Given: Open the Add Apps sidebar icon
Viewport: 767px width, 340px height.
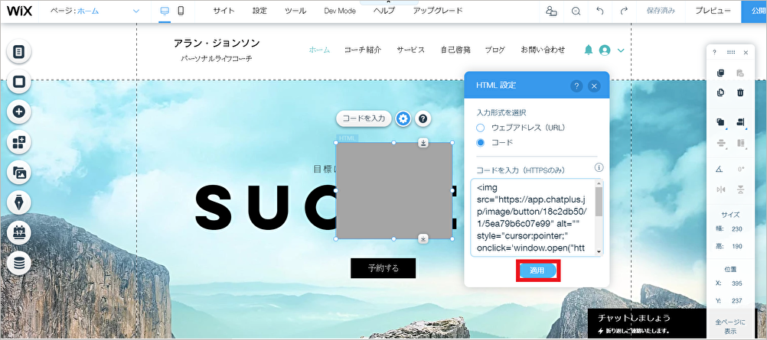Looking at the screenshot, I should pos(19,142).
